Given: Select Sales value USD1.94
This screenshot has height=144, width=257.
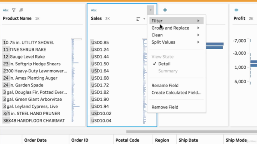Looking at the screenshot, I should coord(100,106).
